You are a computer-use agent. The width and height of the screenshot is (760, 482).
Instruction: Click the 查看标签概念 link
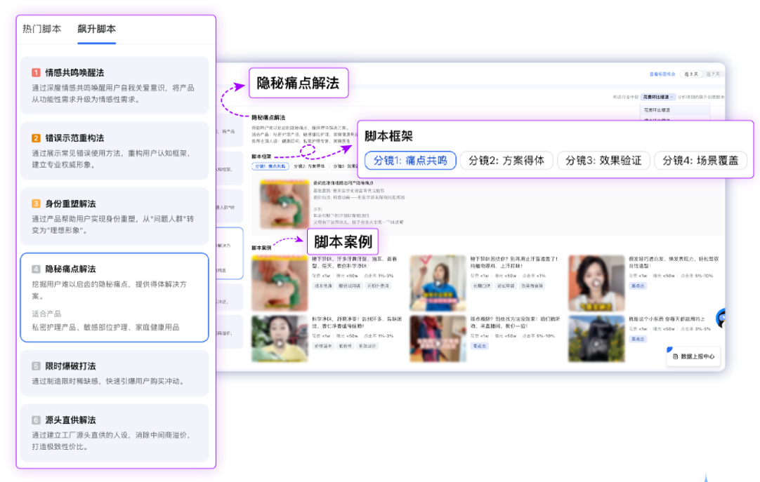(x=662, y=74)
